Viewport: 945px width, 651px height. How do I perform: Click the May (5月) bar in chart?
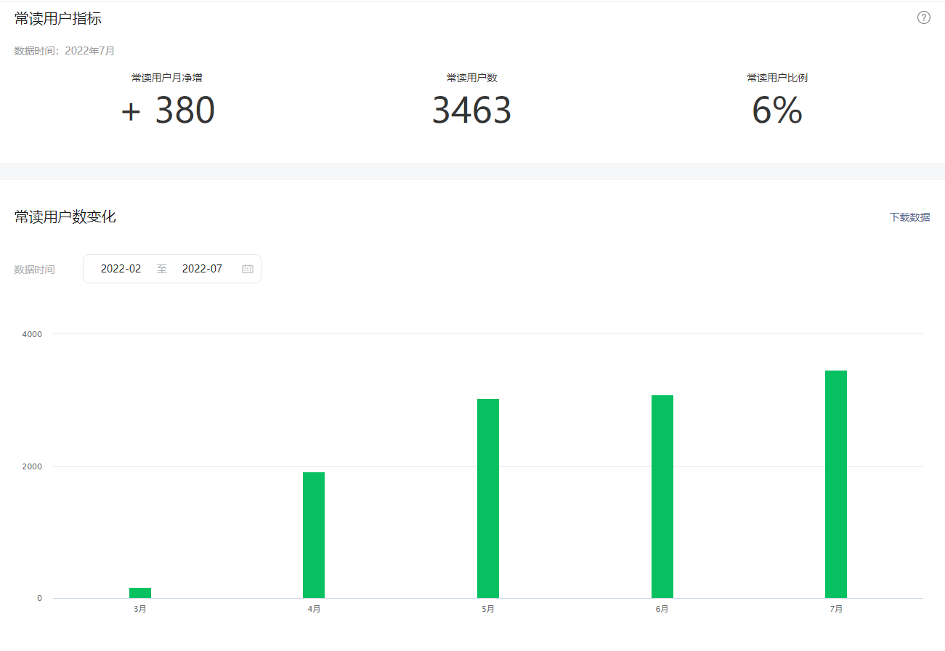point(488,498)
